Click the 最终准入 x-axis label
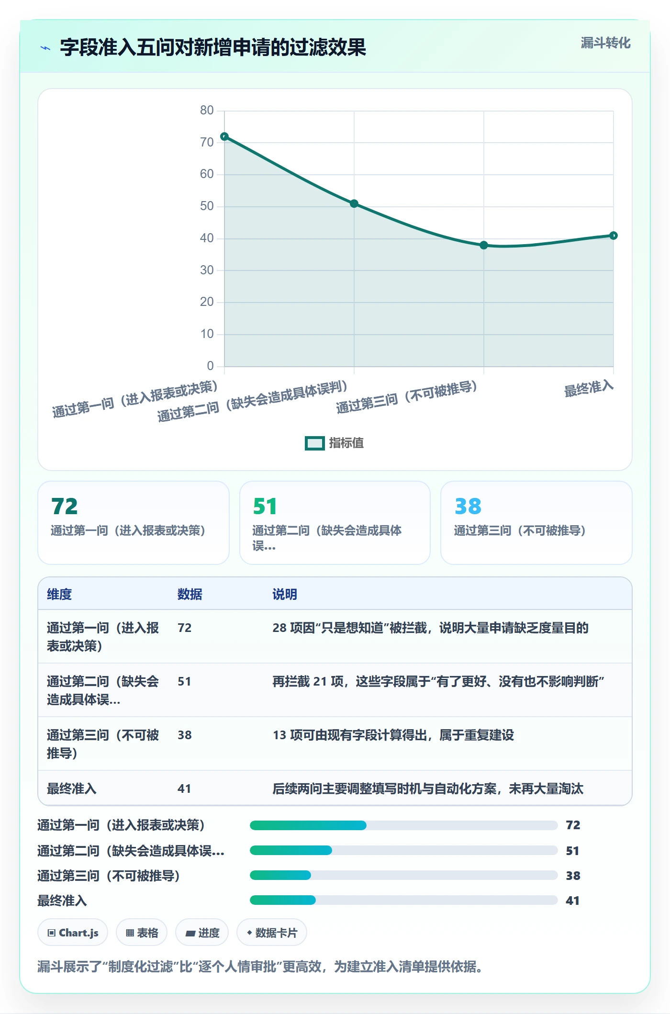The image size is (670, 1014). pos(589,388)
